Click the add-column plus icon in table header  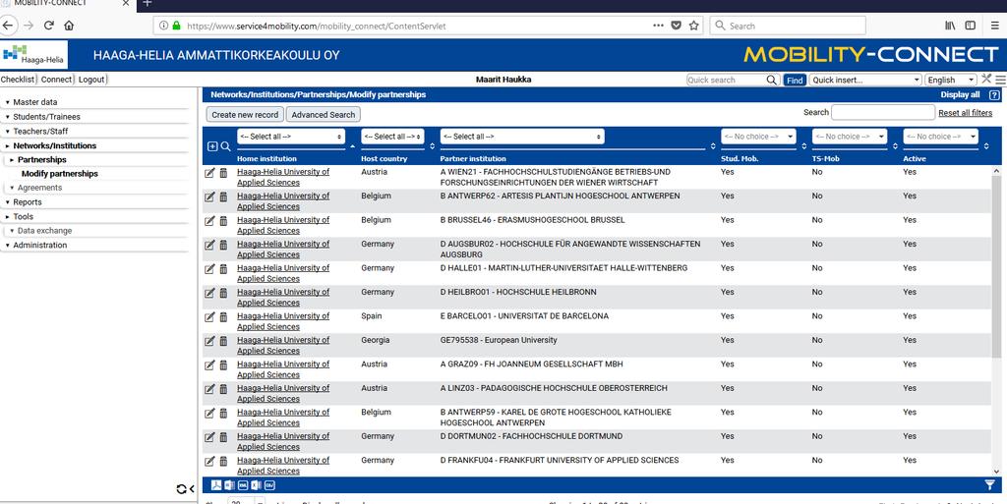212,146
